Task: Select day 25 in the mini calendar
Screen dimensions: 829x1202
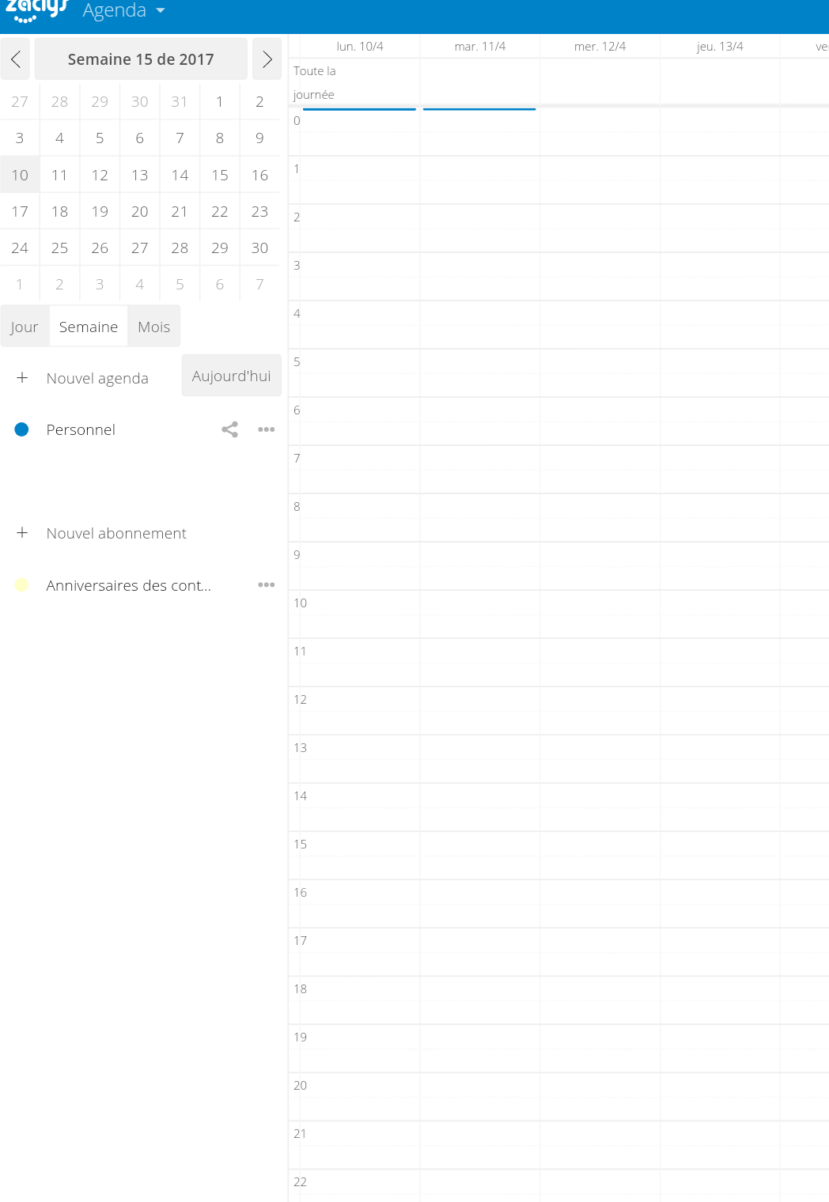Action: pyautogui.click(x=59, y=248)
